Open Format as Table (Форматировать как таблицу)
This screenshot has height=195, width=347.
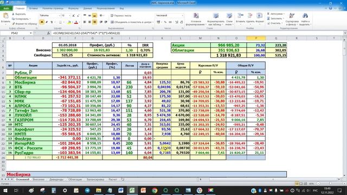[x=216, y=19]
